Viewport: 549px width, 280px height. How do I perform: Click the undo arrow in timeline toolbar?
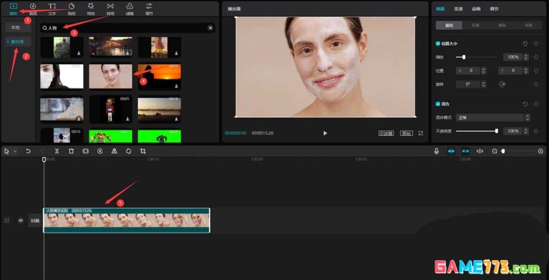tap(28, 151)
